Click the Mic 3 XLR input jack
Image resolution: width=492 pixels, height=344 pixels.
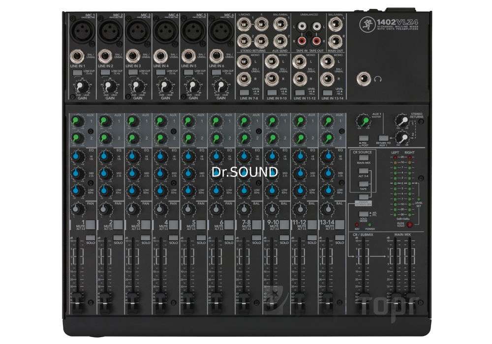[x=137, y=31]
